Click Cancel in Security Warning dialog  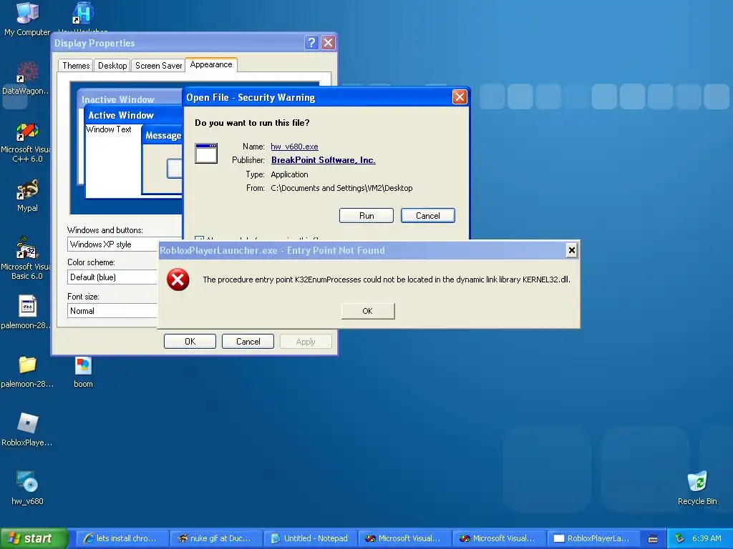(428, 216)
